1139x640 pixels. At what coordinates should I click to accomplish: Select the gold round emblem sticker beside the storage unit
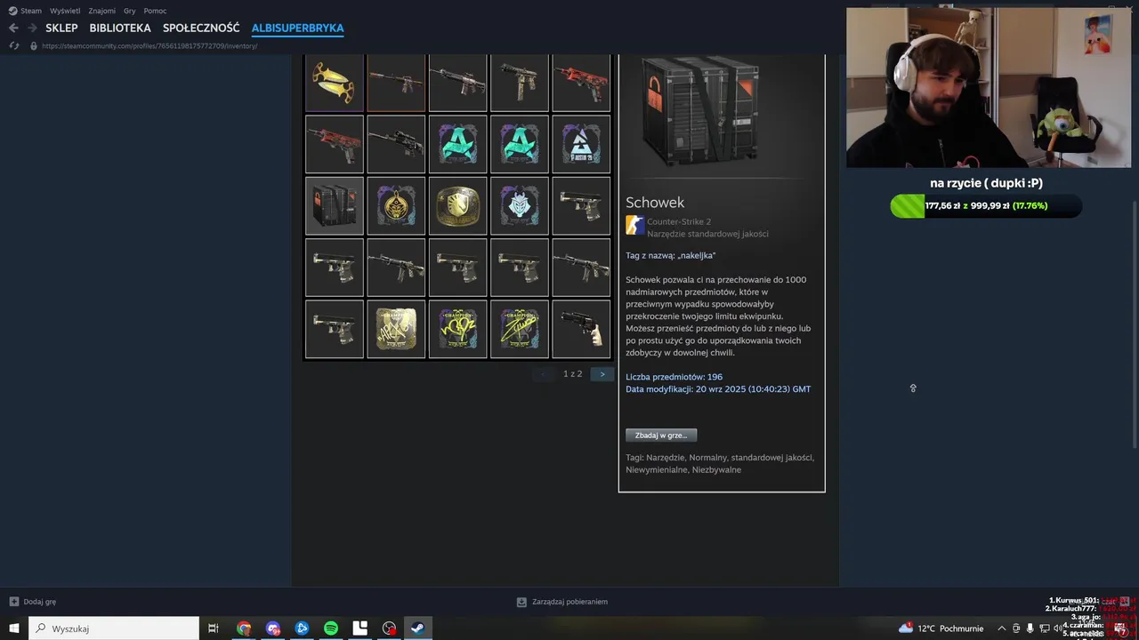pyautogui.click(x=396, y=206)
